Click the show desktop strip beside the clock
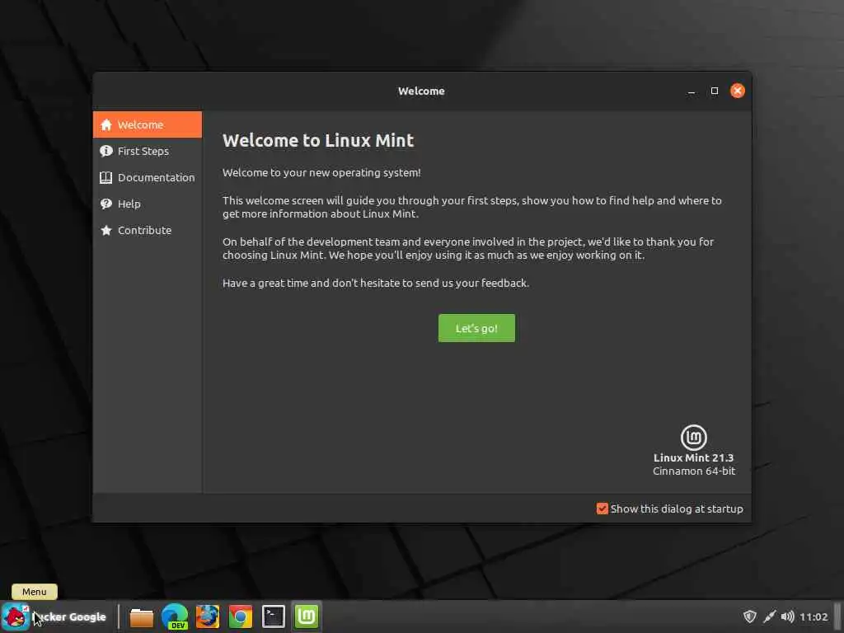Image resolution: width=844 pixels, height=633 pixels. pos(837,617)
